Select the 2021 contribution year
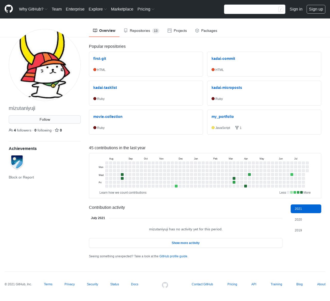This screenshot has width=330, height=301. (306, 209)
